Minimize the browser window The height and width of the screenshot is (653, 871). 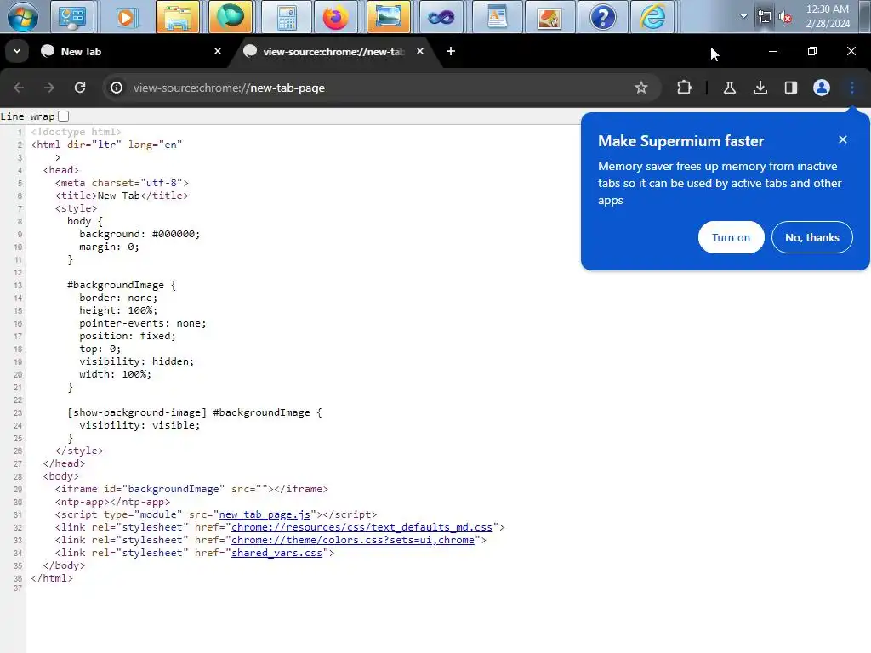[772, 51]
